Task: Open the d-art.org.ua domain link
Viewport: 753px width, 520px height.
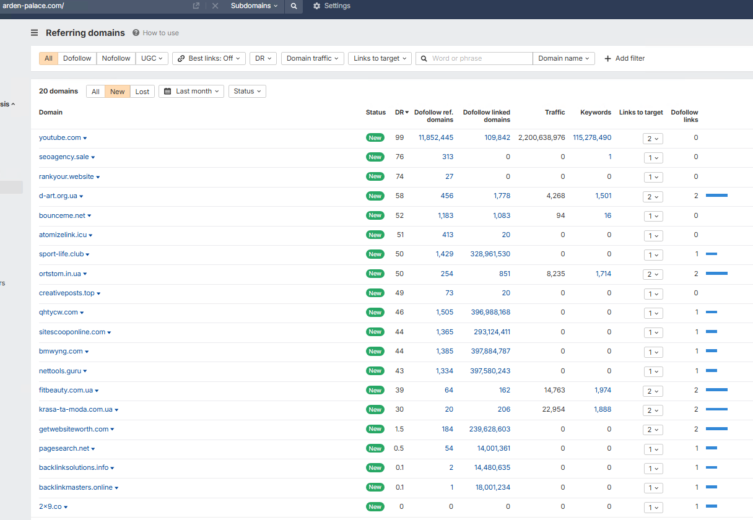Action: 58,196
